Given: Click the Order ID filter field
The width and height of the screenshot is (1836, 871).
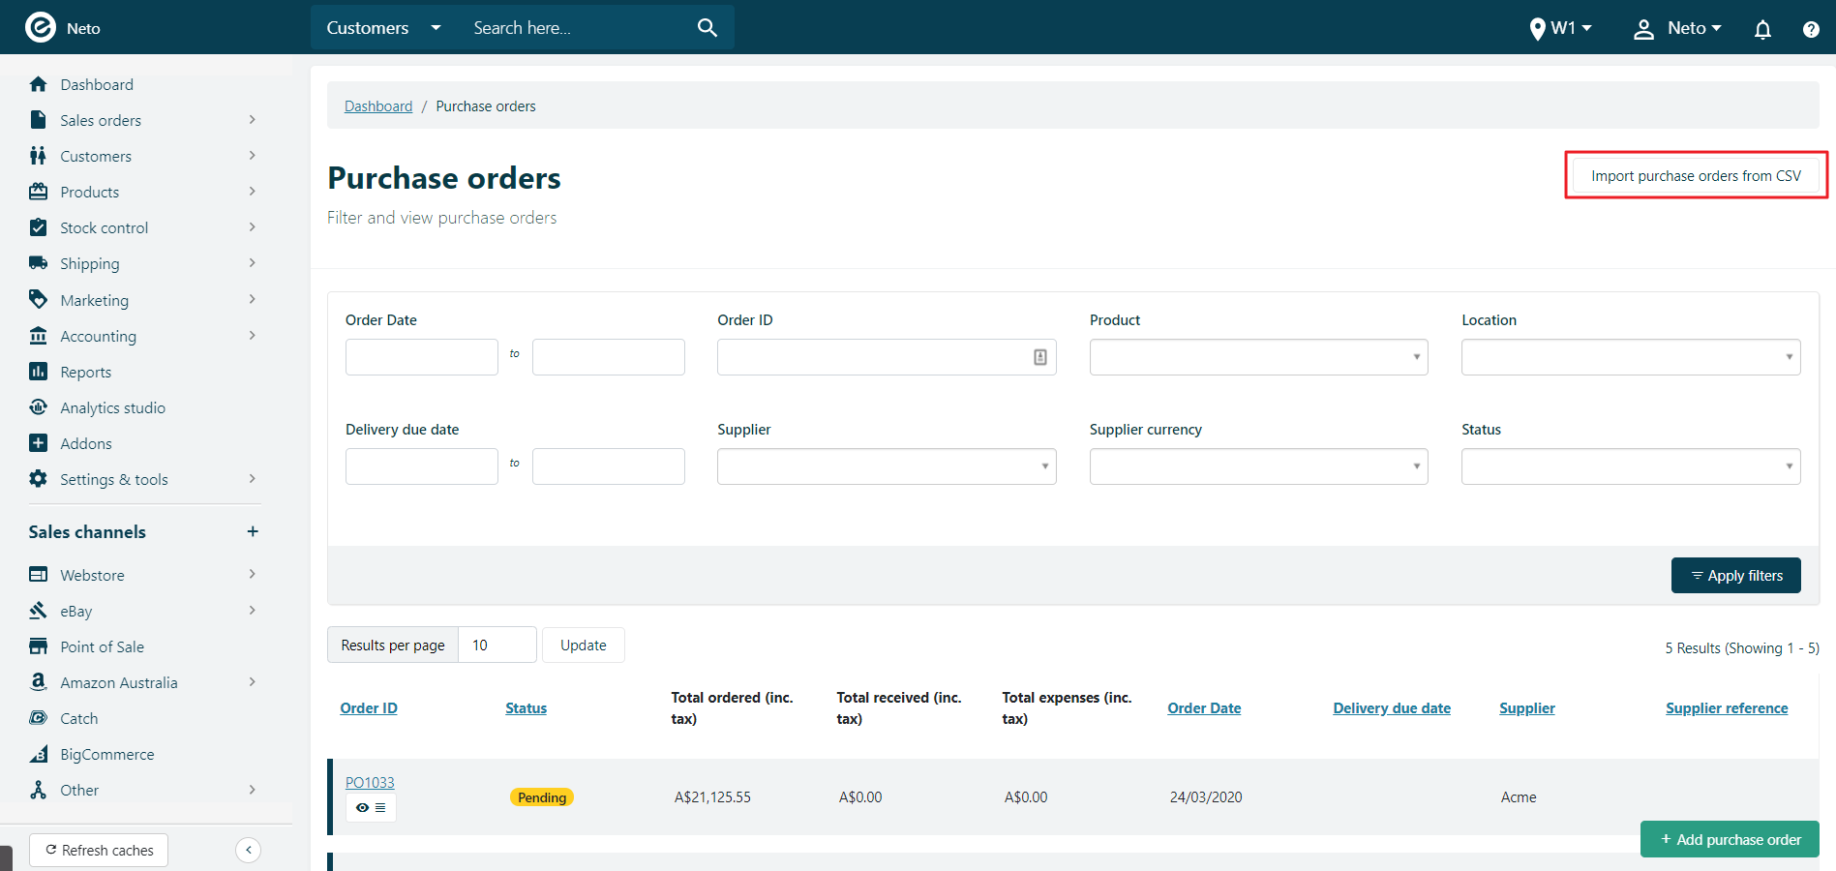Looking at the screenshot, I should click(887, 357).
